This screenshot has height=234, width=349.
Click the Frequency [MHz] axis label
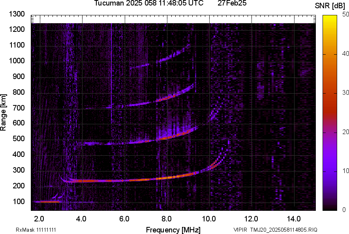point(173,230)
